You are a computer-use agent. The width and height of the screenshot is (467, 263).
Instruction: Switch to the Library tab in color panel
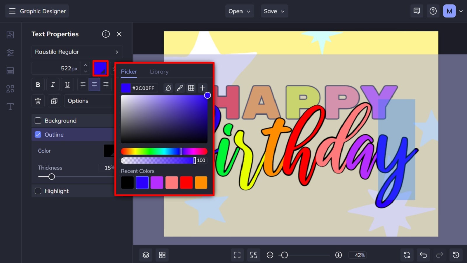pos(159,72)
